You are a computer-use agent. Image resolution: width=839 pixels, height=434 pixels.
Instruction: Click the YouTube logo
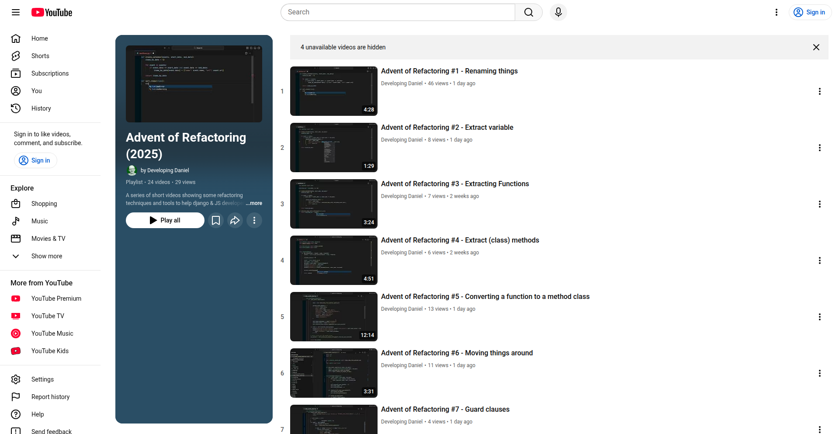tap(52, 12)
